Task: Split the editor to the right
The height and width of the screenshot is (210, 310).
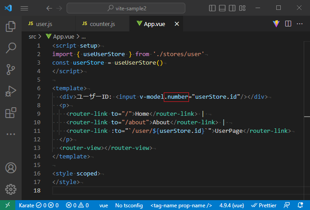Action: tap(288, 24)
